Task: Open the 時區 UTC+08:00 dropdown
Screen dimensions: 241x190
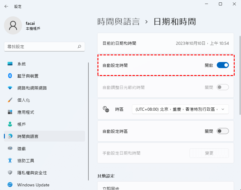Action: [x=180, y=109]
